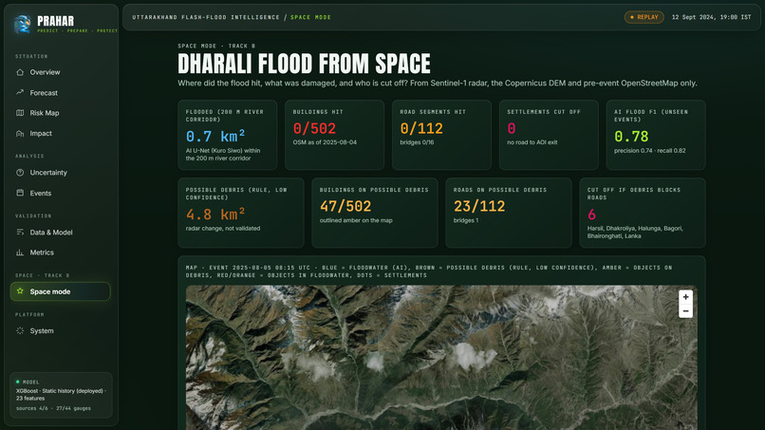Select the Forecast trend icon
Viewport: 765px width, 430px height.
(x=20, y=92)
